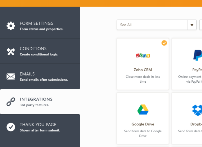This screenshot has height=147, width=202.
Task: Expand the See All dropdown arrow
Action: 192,25
